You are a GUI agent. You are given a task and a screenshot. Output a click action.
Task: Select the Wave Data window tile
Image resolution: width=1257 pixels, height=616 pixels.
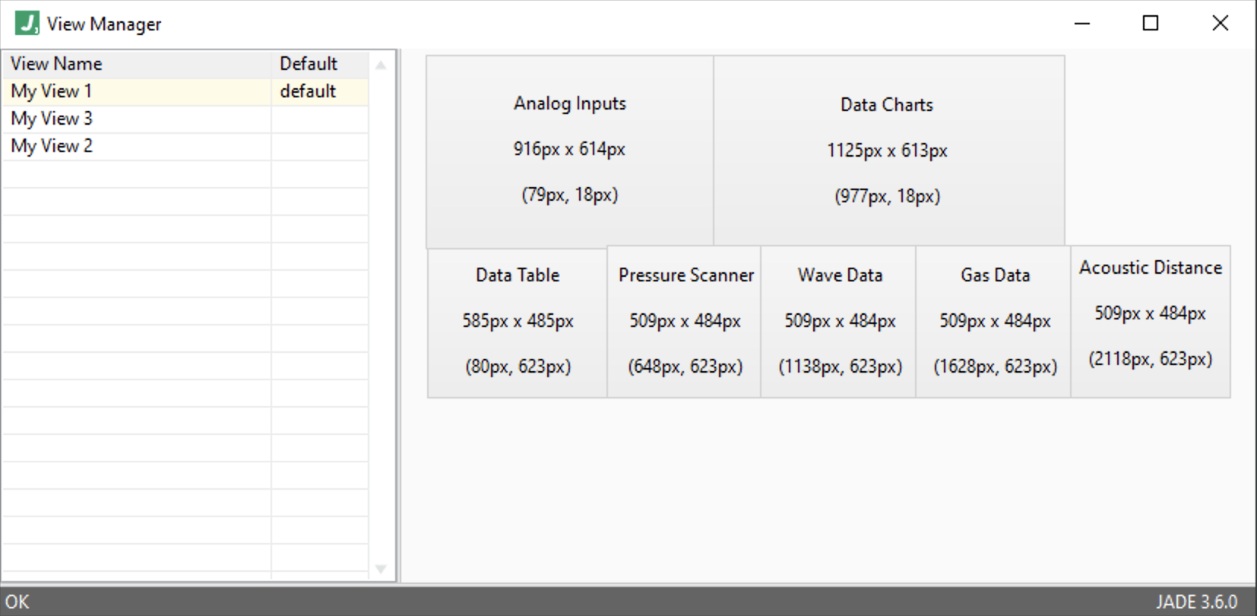(x=838, y=322)
